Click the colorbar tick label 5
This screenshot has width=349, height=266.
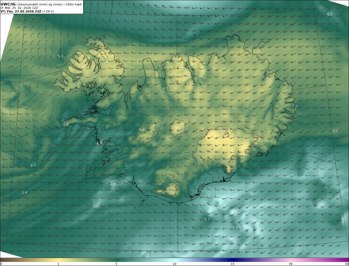116,264
